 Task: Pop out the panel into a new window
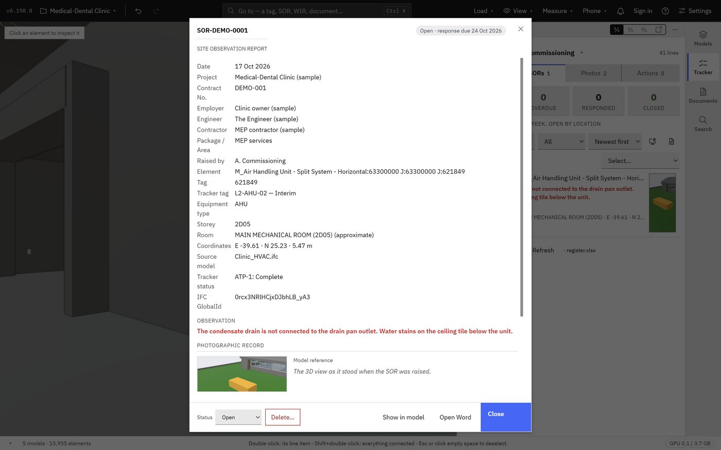point(659,30)
